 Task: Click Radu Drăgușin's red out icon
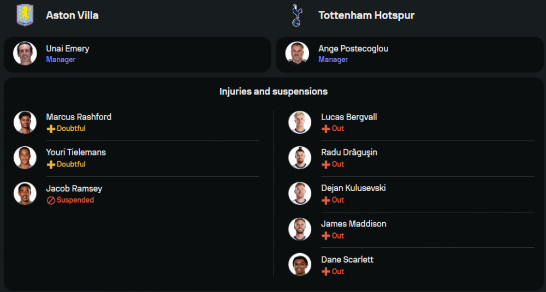pyautogui.click(x=326, y=164)
